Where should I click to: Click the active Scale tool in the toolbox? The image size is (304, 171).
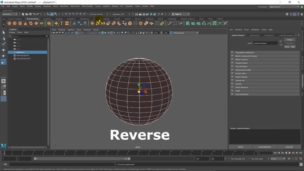(3, 62)
